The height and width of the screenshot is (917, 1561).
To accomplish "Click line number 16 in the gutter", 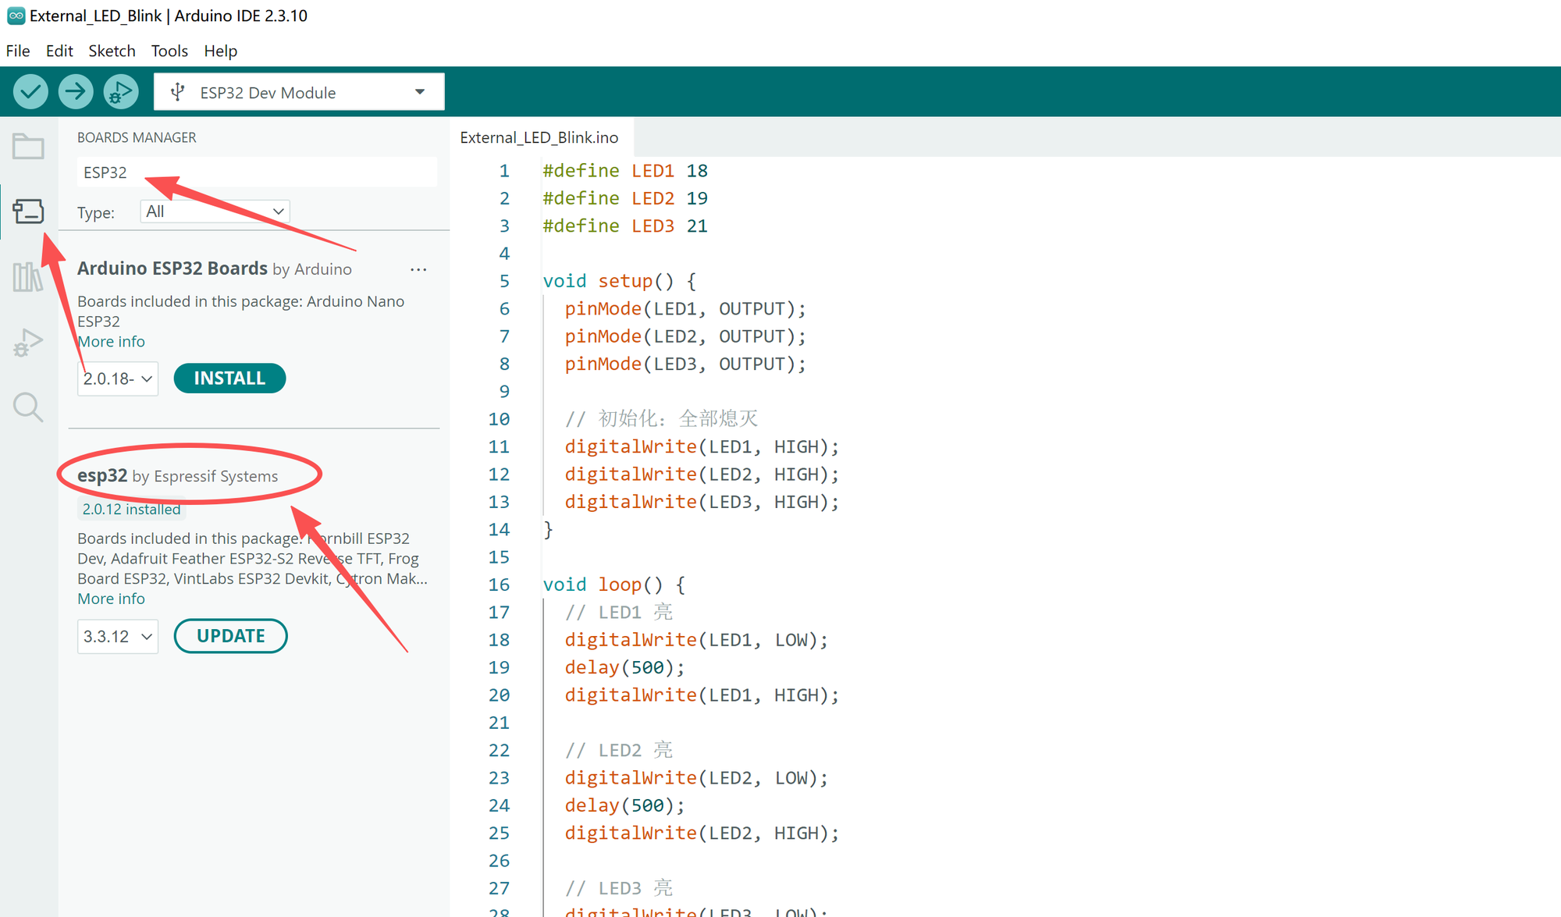I will pos(499,585).
